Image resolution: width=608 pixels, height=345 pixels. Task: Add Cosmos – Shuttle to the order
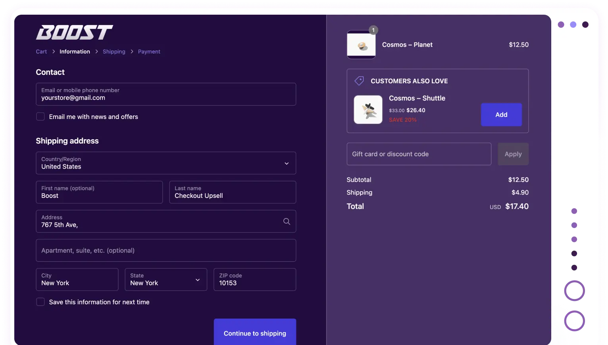click(501, 115)
